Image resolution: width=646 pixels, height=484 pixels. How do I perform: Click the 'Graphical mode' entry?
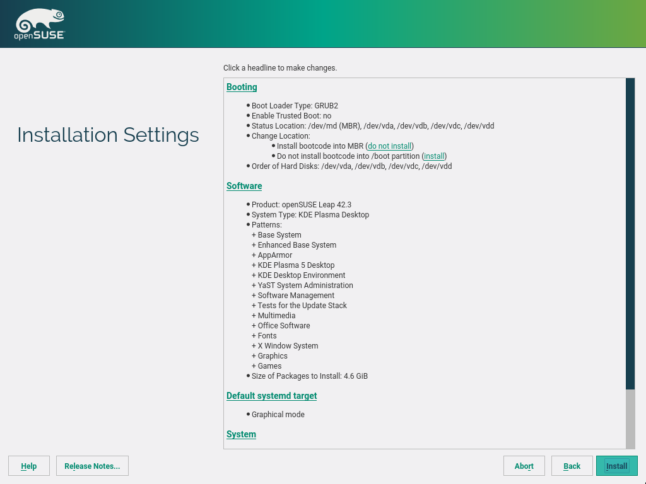coord(278,415)
